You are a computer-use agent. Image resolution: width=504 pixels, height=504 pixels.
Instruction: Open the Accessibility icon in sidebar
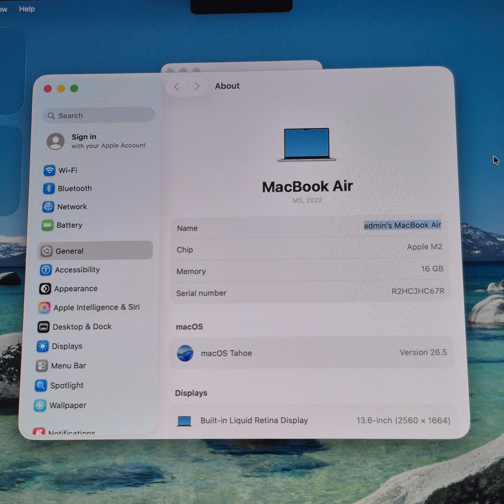click(x=45, y=269)
